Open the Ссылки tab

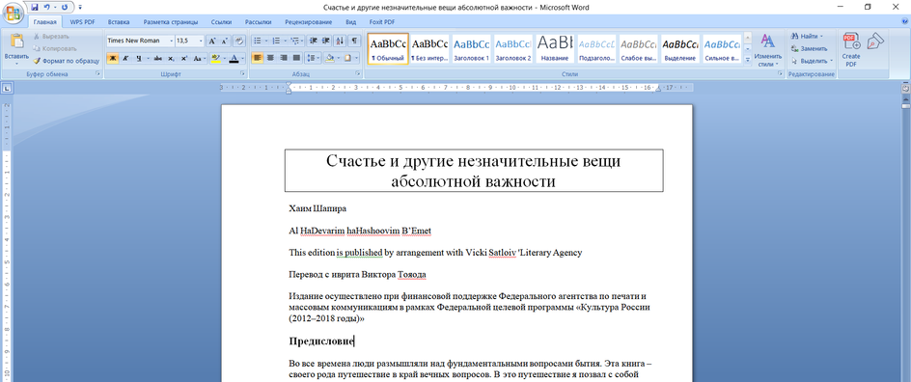pos(221,22)
